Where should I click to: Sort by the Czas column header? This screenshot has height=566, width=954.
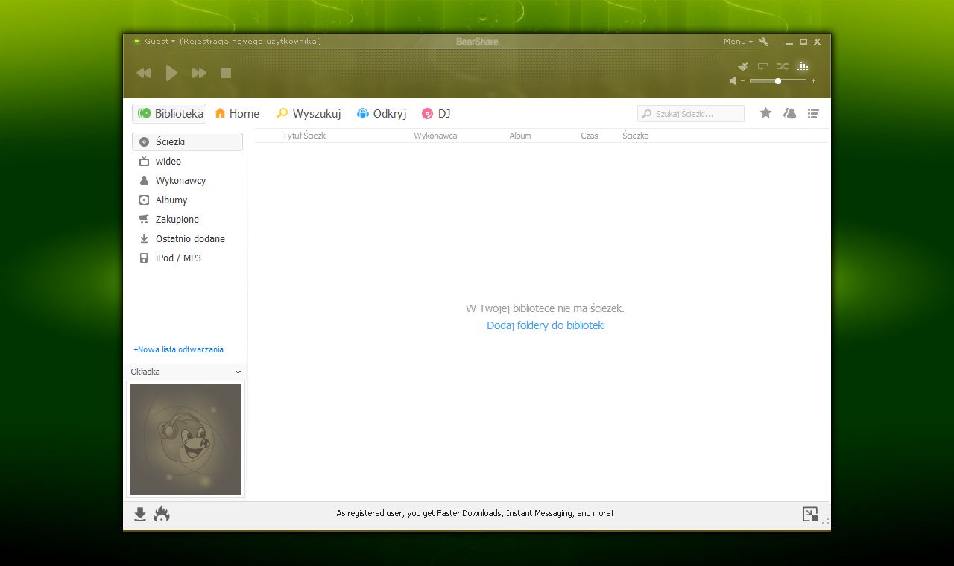[590, 136]
